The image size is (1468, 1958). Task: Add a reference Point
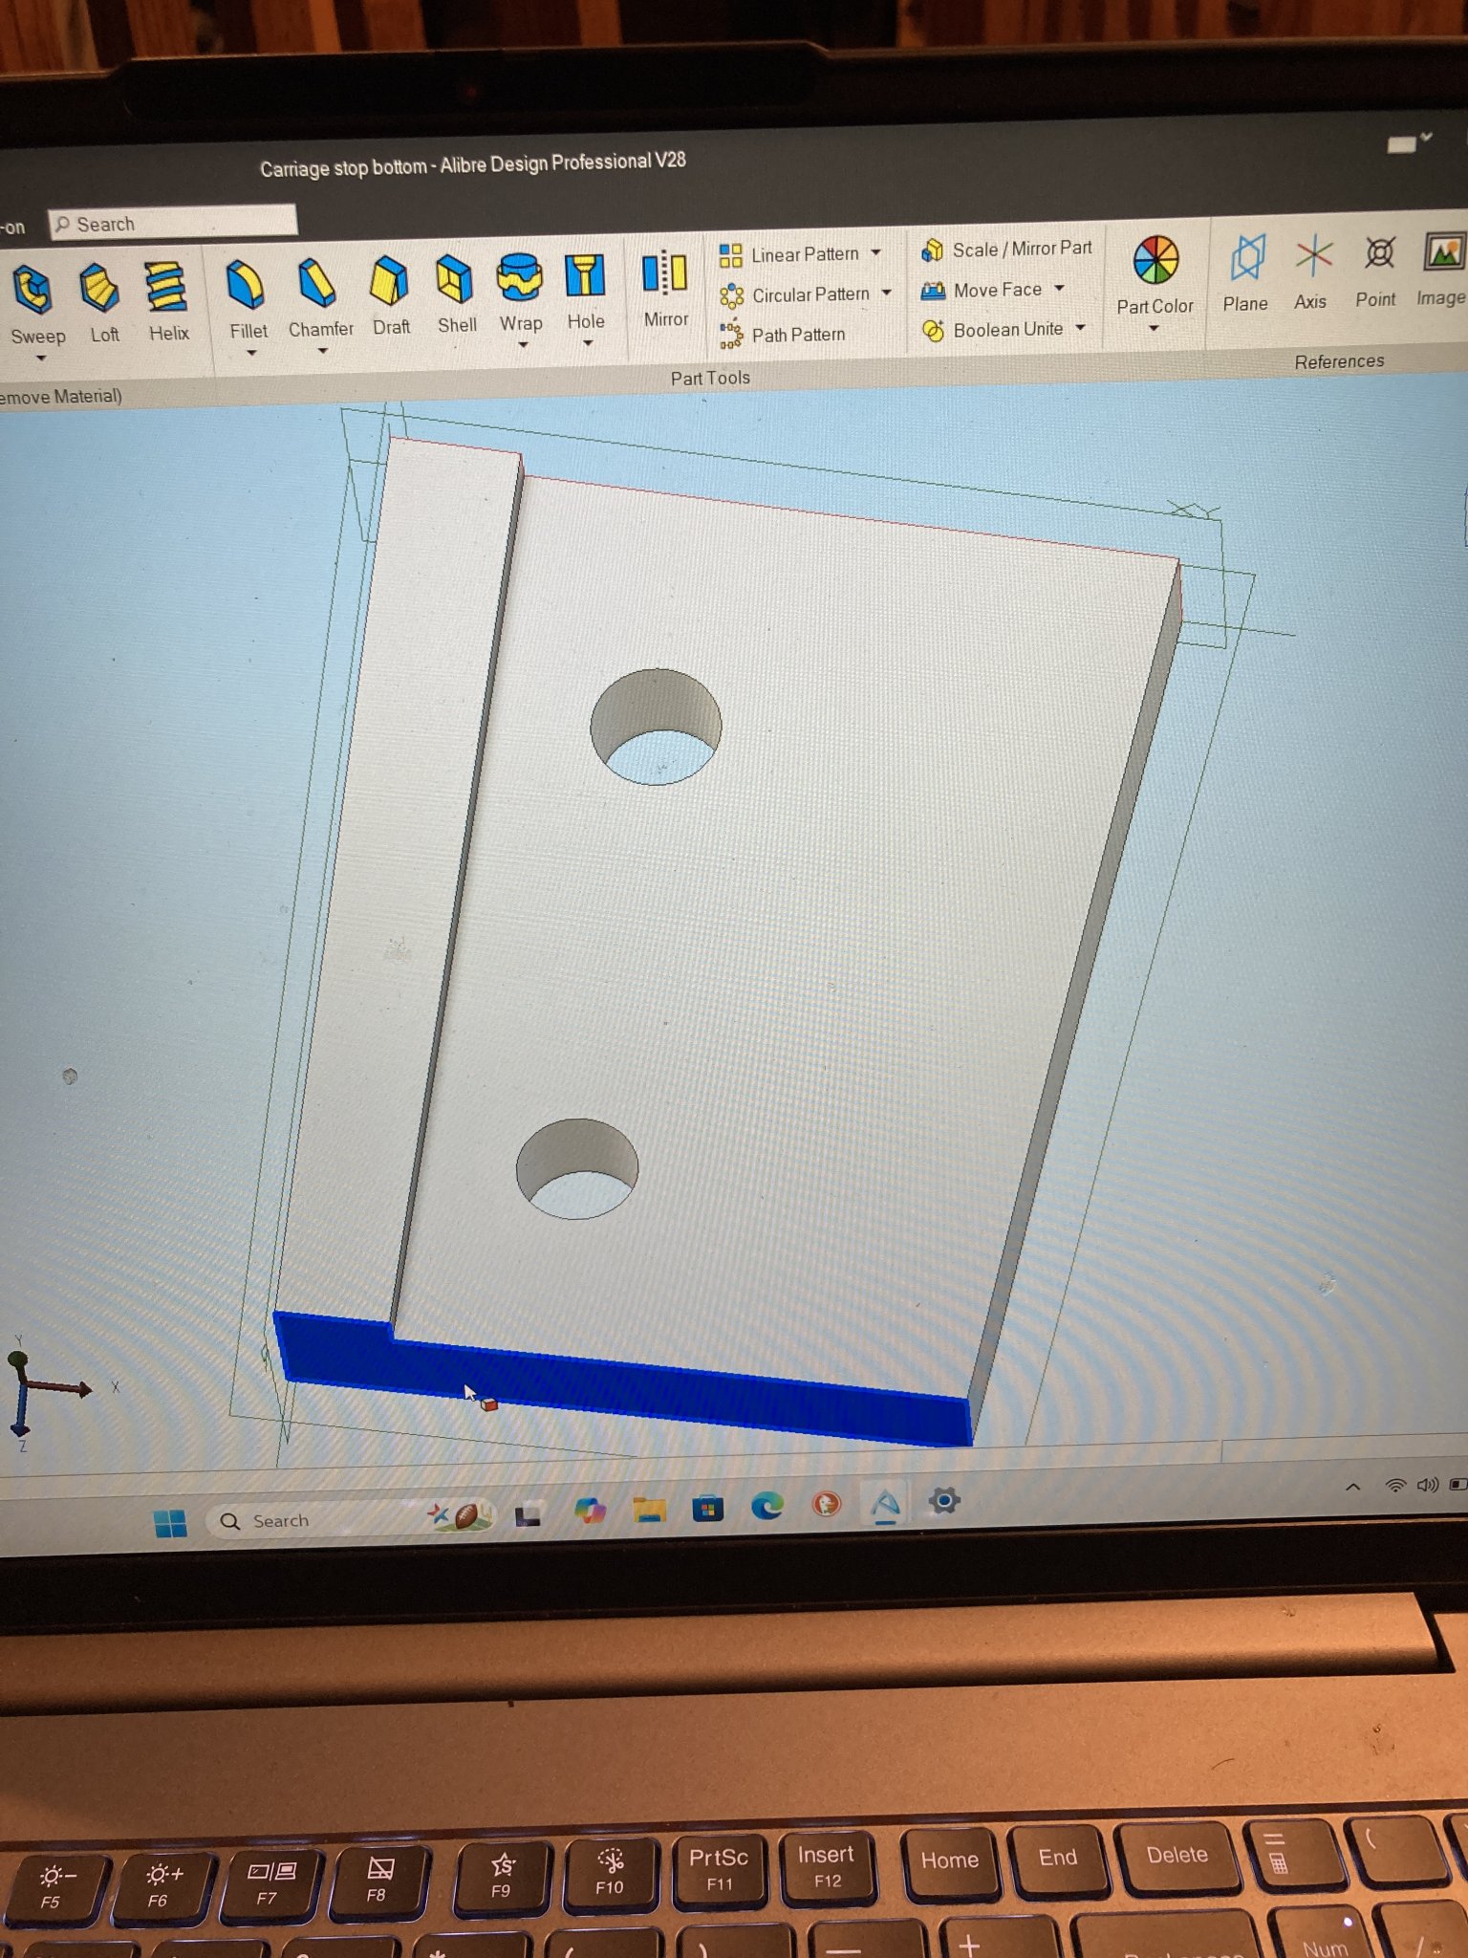[x=1378, y=255]
